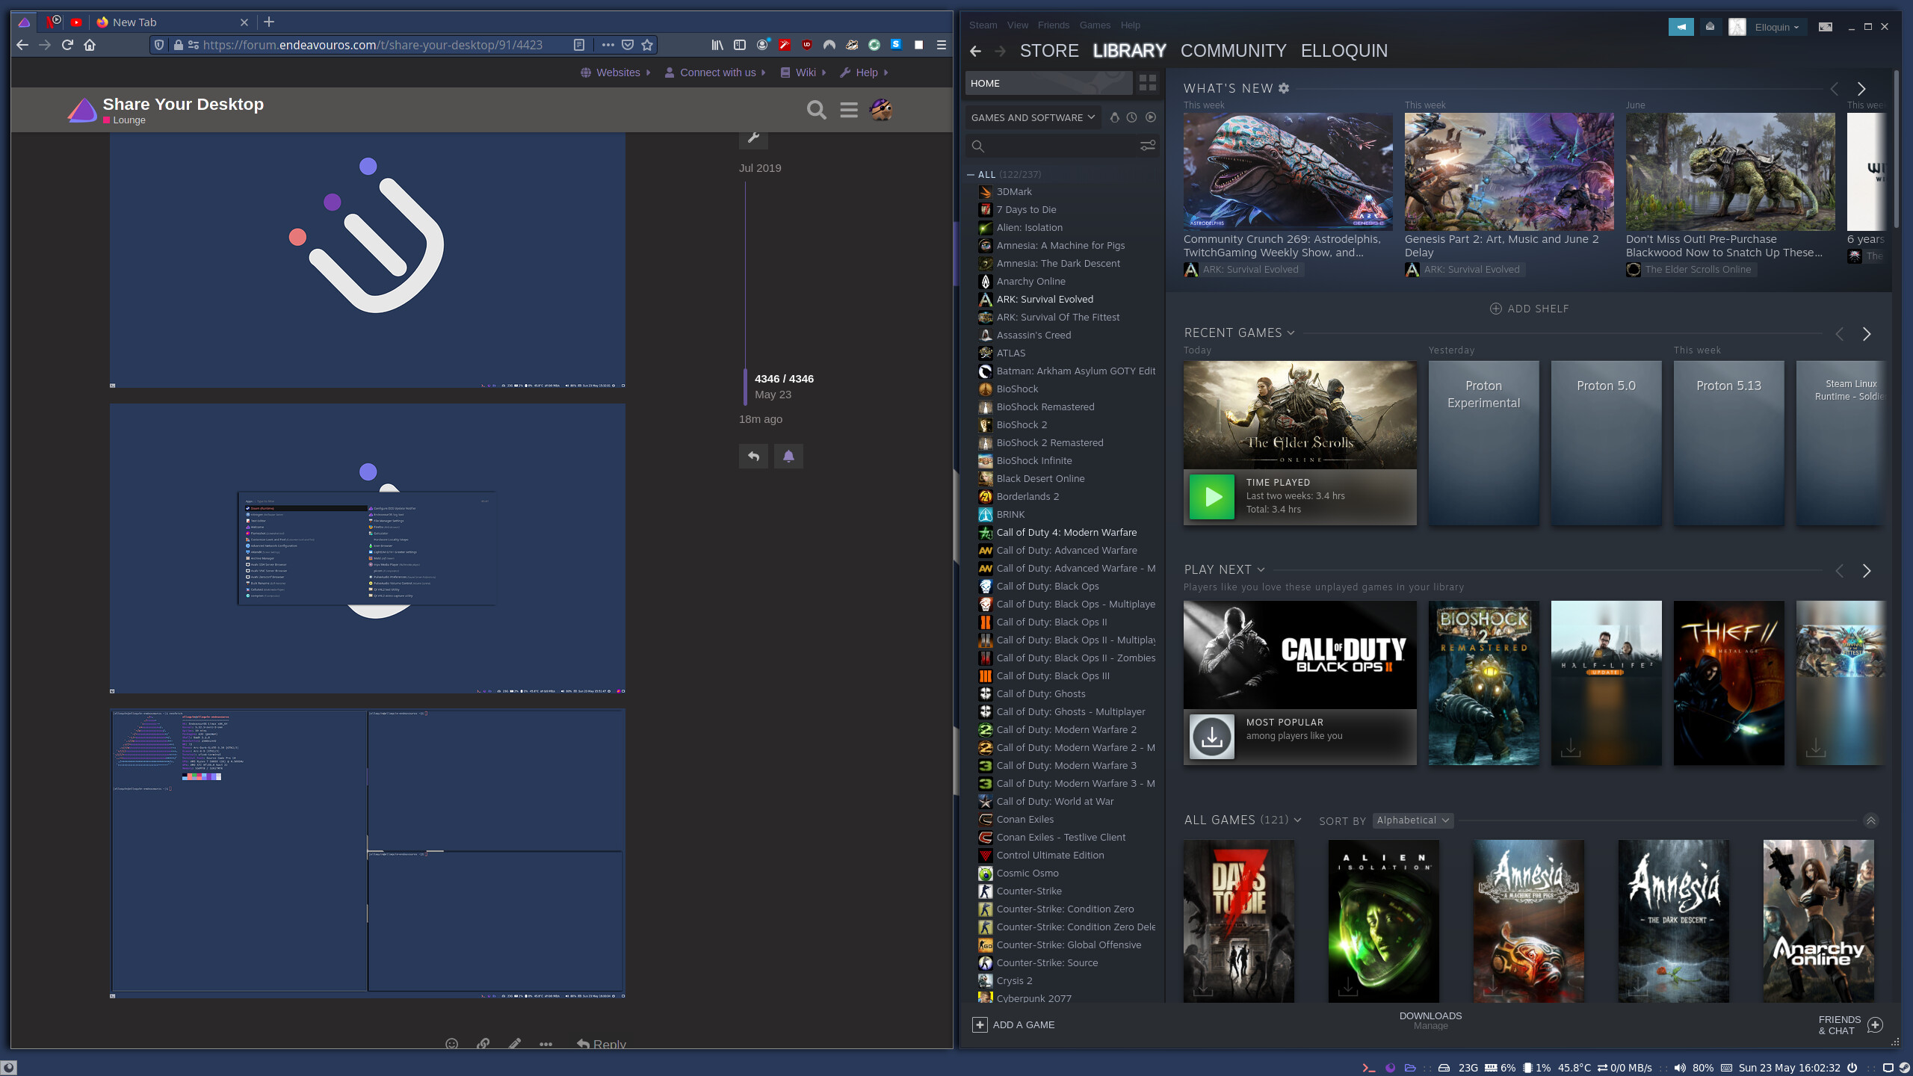This screenshot has width=1913, height=1076.
Task: Collapse All Games shelf chevron
Action: click(1870, 820)
